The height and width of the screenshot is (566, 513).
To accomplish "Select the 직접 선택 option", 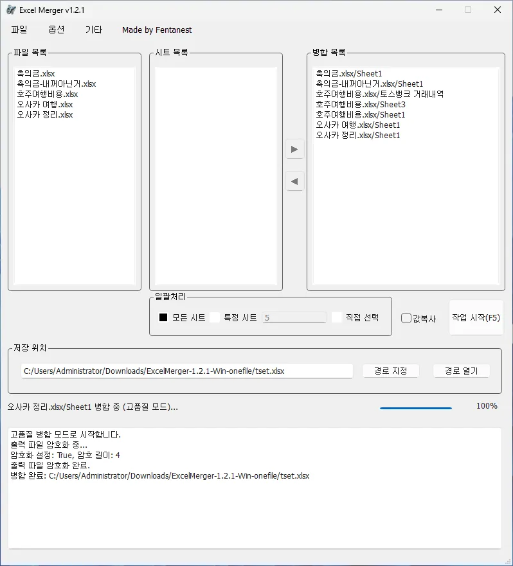I will [355, 317].
